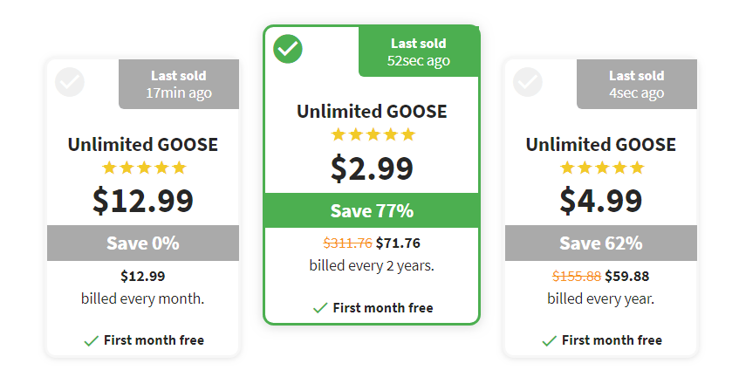Click green checkmark beside 2-year First month free
Viewport: 739px width, 377px height.
click(x=320, y=308)
